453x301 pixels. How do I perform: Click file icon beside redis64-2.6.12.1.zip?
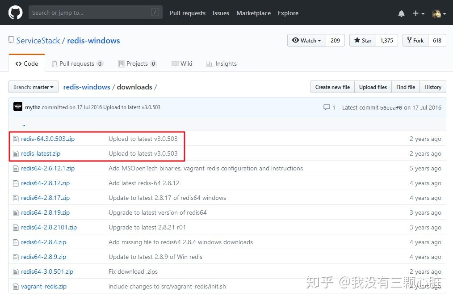(16, 169)
